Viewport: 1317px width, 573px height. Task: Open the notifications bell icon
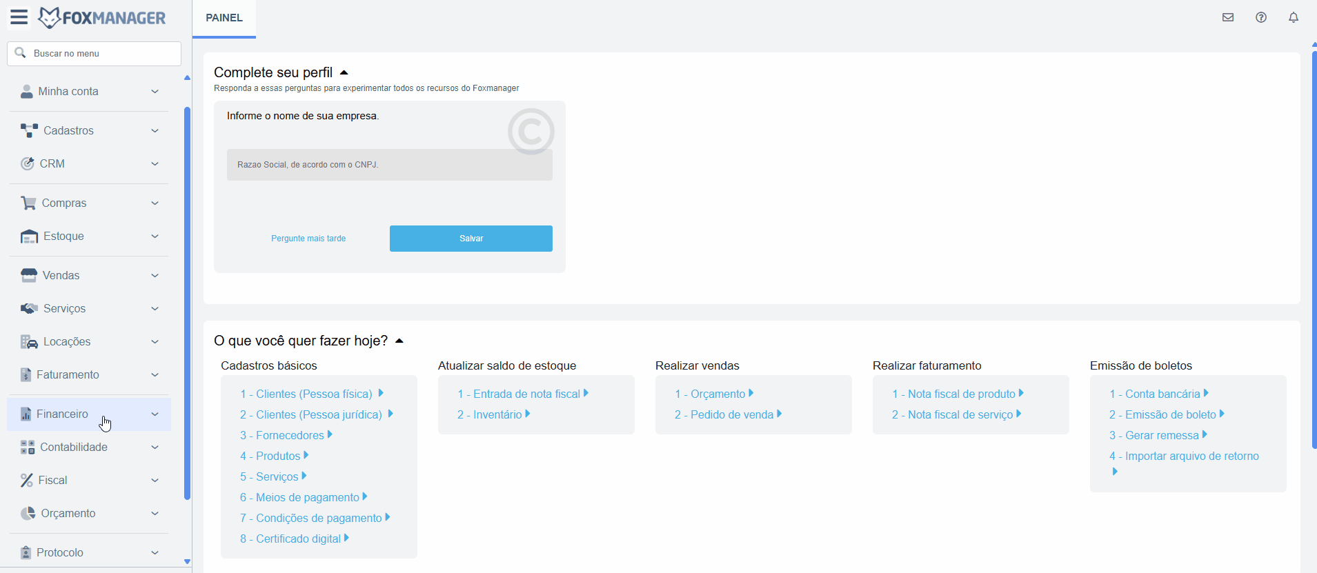[x=1294, y=18]
